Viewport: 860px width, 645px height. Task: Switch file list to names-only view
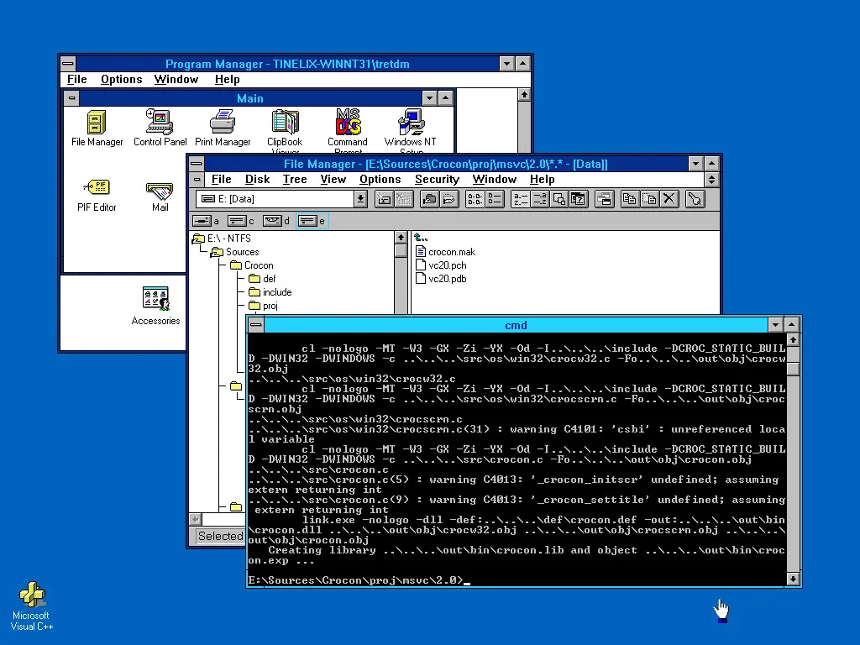point(475,199)
